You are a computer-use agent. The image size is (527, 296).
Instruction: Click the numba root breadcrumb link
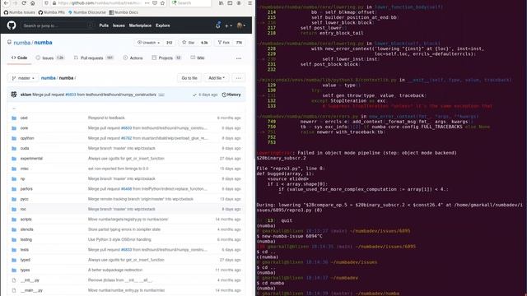point(48,78)
